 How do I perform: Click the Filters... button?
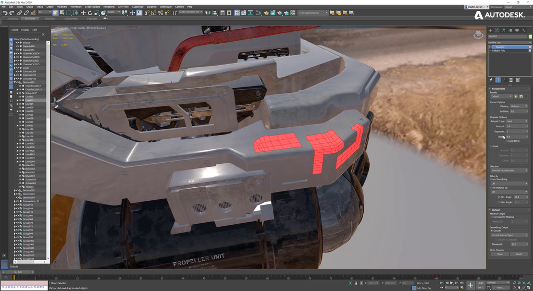500,287
